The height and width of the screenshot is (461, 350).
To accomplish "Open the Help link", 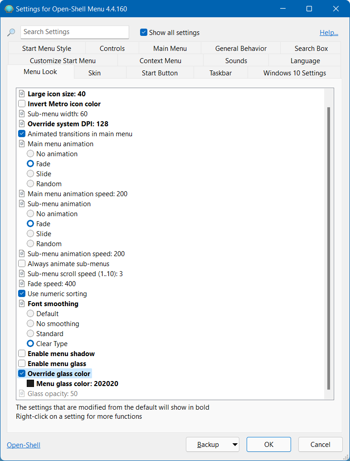I will coord(329,33).
